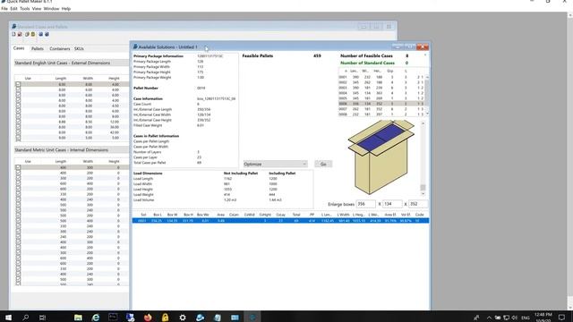Select feasible case row 0005
Viewport: 573px width, 322px height.
tap(381, 98)
